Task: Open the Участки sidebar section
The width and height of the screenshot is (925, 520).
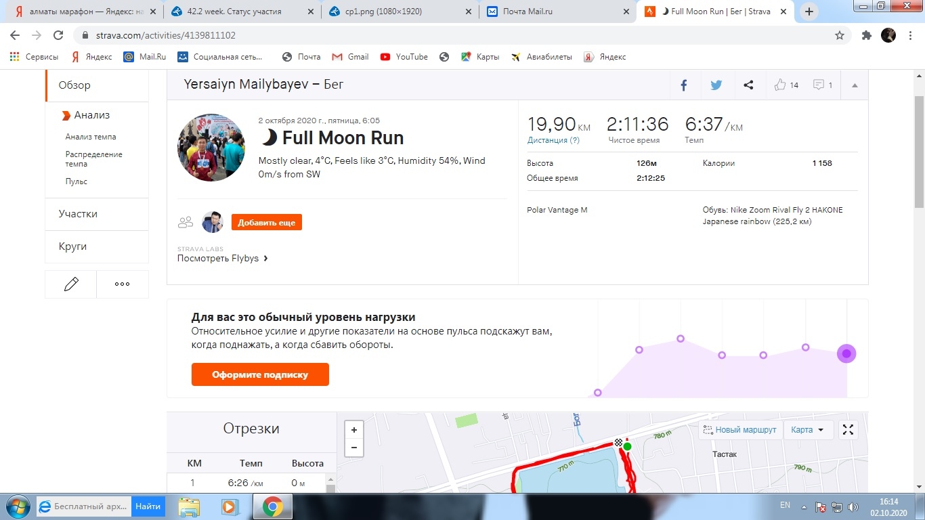Action: [x=78, y=214]
